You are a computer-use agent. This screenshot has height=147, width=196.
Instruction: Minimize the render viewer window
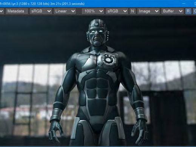tap(184, 4)
